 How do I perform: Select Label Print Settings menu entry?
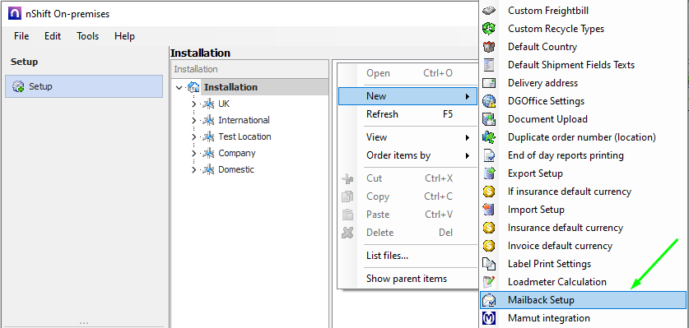(583, 264)
